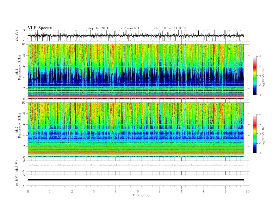The height and width of the screenshot is (215, 279).
Task: Click the "ch.4(V)" axis label
Action: click(17, 180)
